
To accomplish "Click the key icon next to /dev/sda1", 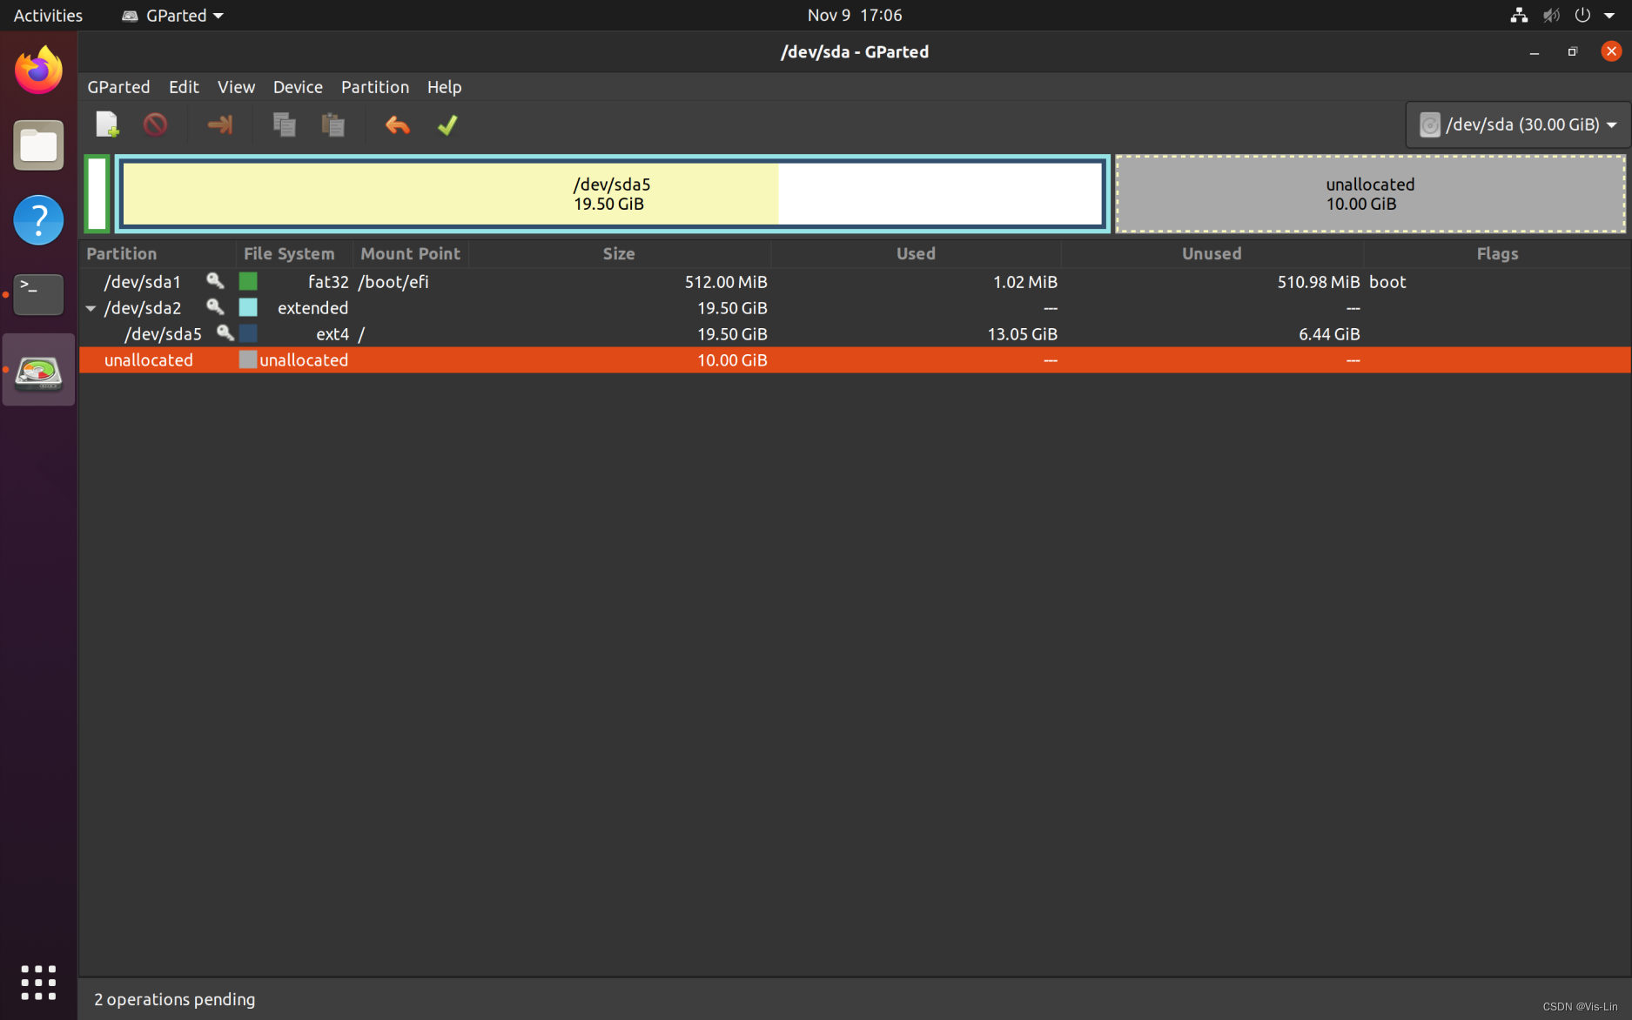I will [x=215, y=280].
